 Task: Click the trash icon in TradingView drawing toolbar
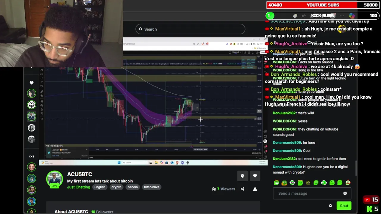(42, 119)
